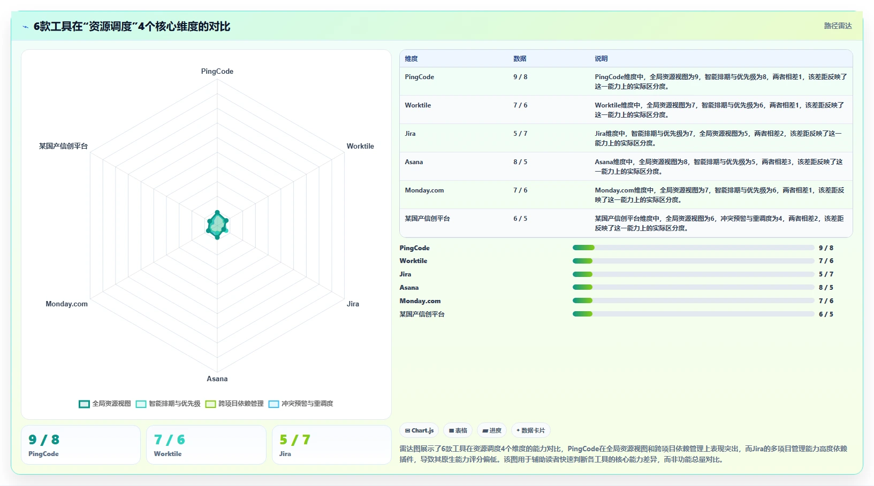
Task: Click the 8 / 5 value in the table
Action: (520, 162)
